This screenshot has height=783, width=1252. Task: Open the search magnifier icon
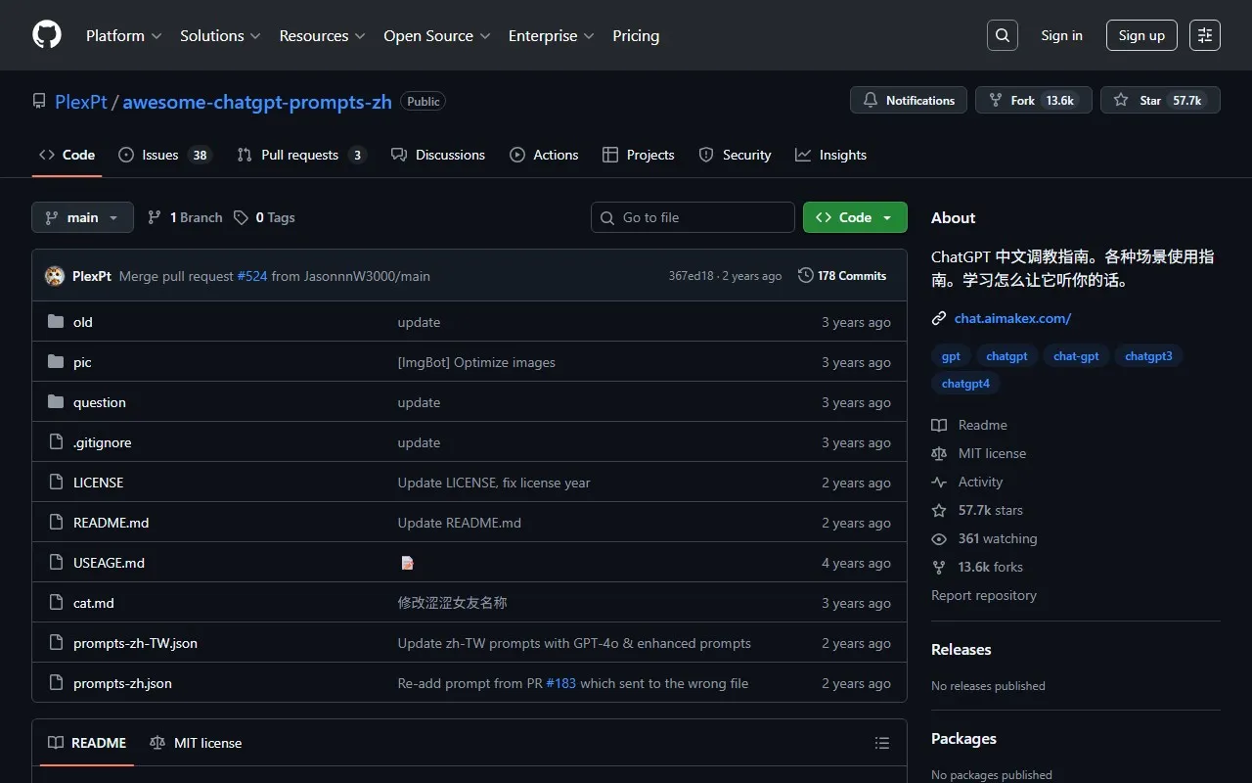coord(1003,35)
